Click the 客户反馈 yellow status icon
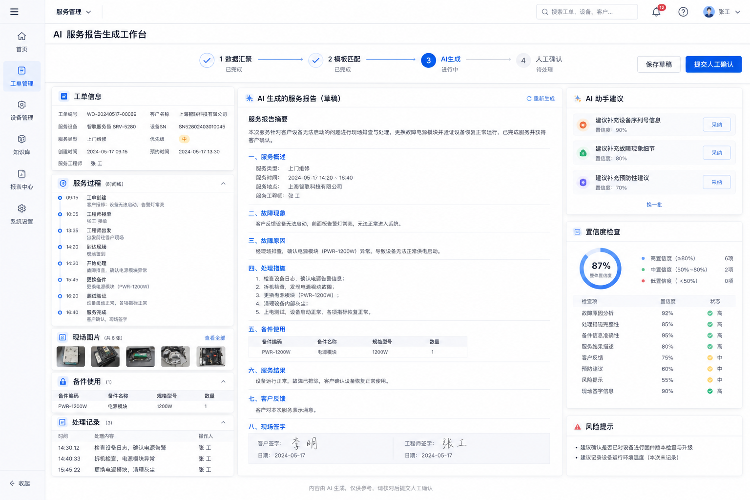Screen dimensions: 750x500 (710, 358)
